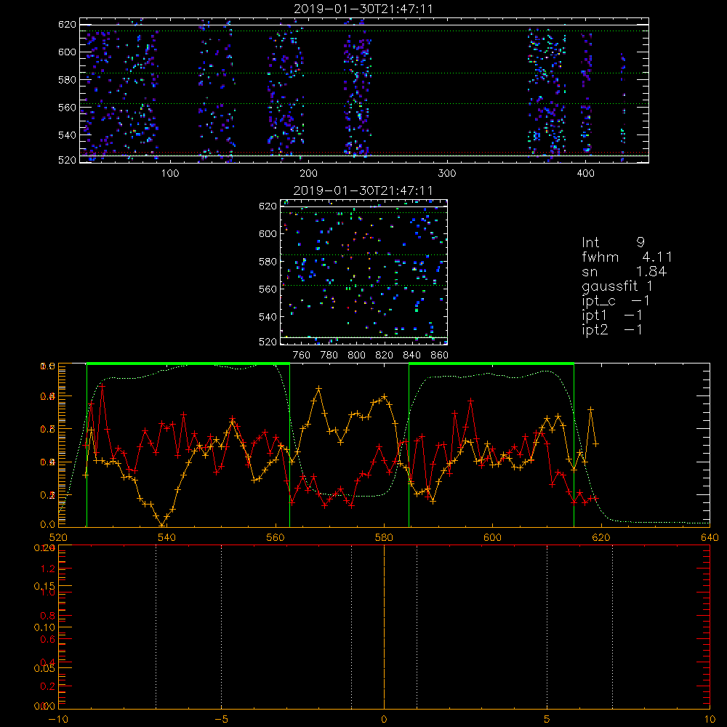Click x-axis label -5 of bottom plot
Screen dimensions: 727x727
(222, 719)
